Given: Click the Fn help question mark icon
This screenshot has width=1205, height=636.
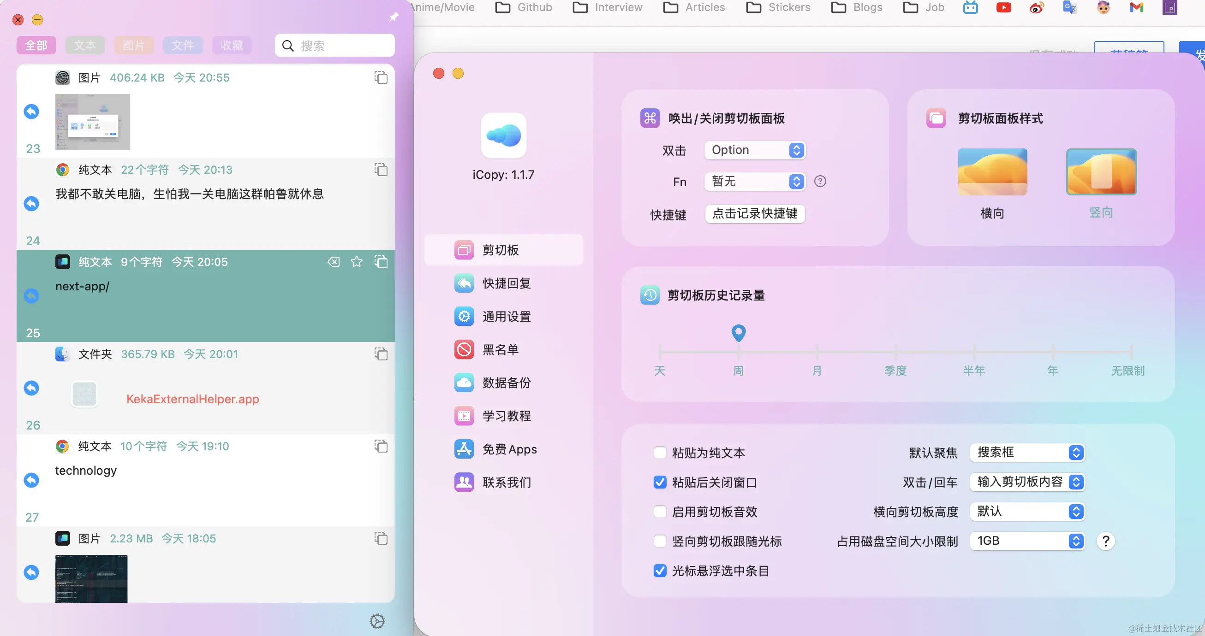Looking at the screenshot, I should (820, 181).
